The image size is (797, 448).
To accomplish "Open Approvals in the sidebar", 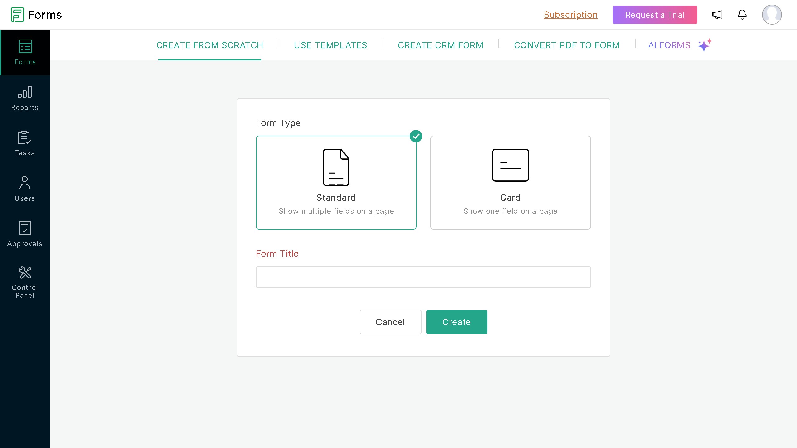I will (x=25, y=234).
